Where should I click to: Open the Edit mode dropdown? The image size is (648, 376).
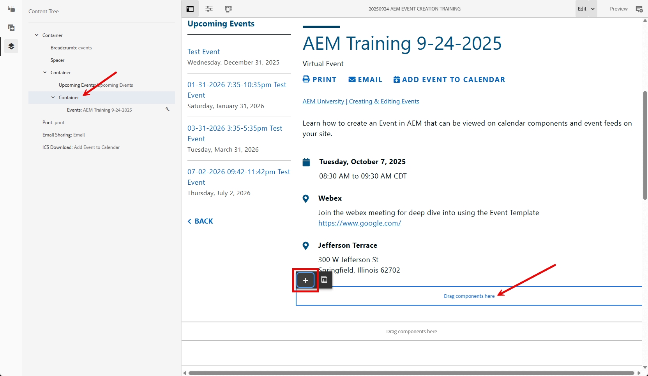coord(586,9)
